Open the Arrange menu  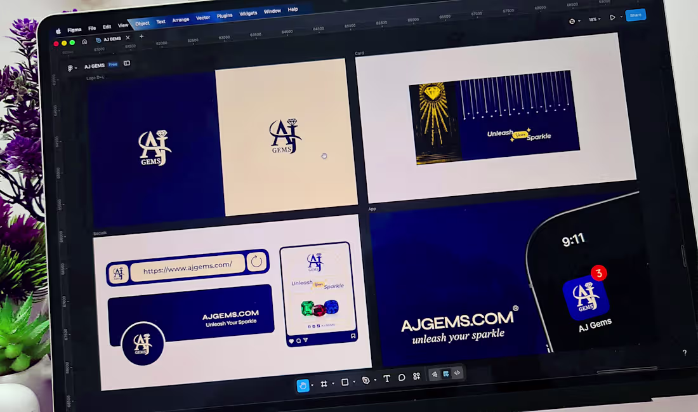pos(181,20)
